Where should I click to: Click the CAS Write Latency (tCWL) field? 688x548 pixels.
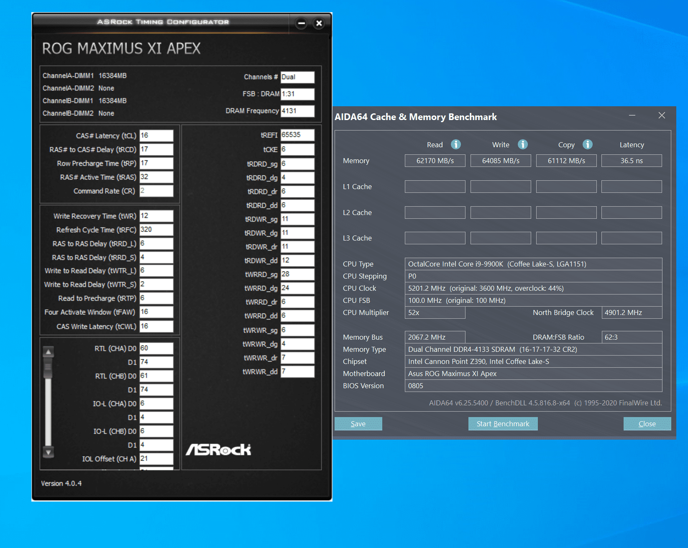(156, 326)
